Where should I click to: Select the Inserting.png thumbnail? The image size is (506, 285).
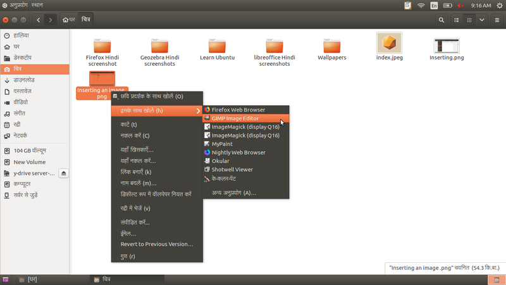click(447, 46)
